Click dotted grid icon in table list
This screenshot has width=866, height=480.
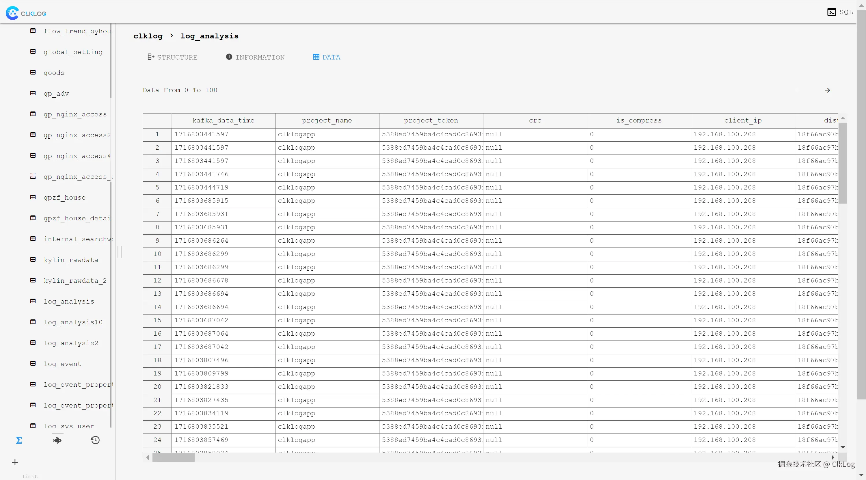[33, 176]
